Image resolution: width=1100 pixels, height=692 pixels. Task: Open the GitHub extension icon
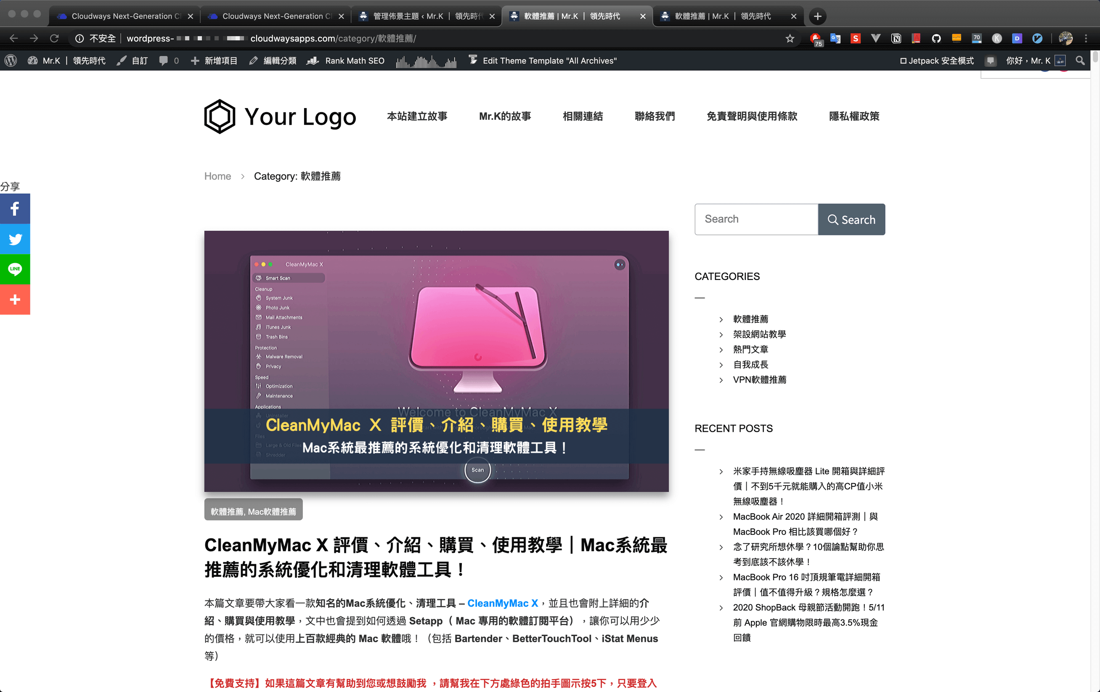(x=936, y=38)
